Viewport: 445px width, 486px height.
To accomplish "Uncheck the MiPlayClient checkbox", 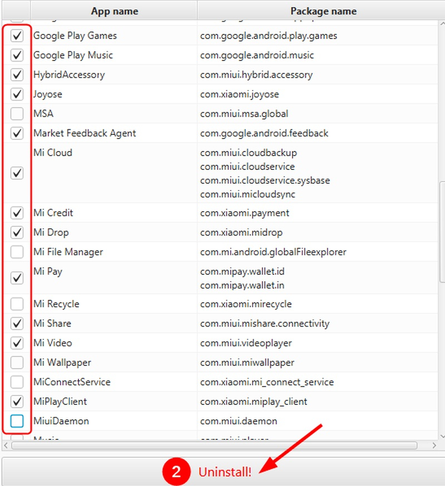I will coord(17,402).
